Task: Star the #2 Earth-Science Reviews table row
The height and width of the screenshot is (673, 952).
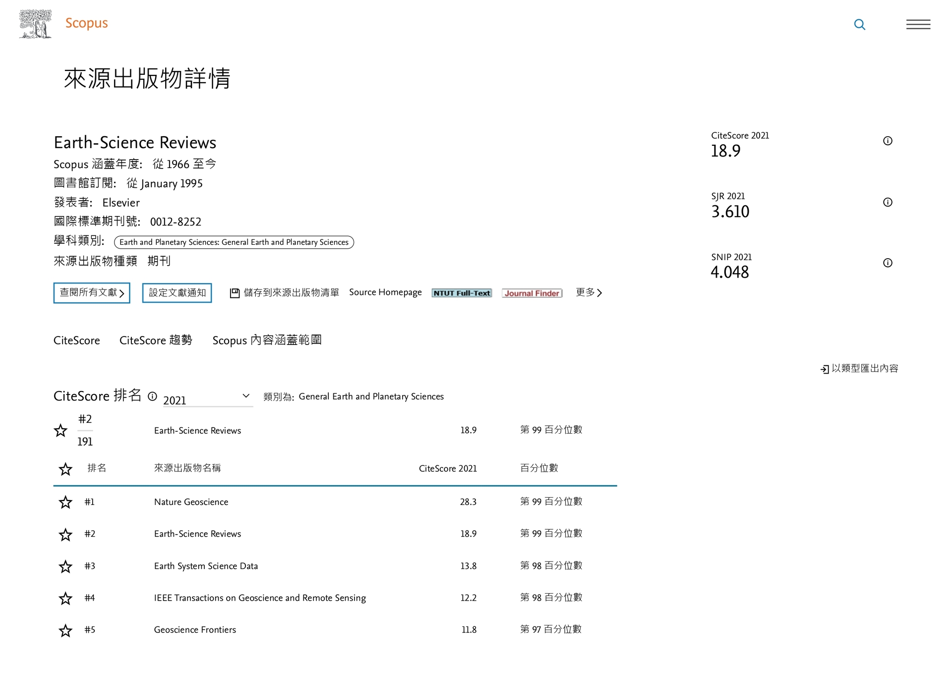Action: [65, 535]
